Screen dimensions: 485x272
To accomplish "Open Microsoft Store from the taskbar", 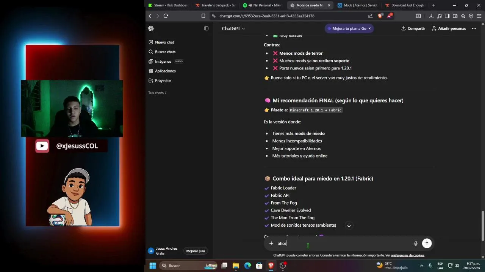I will (259, 266).
